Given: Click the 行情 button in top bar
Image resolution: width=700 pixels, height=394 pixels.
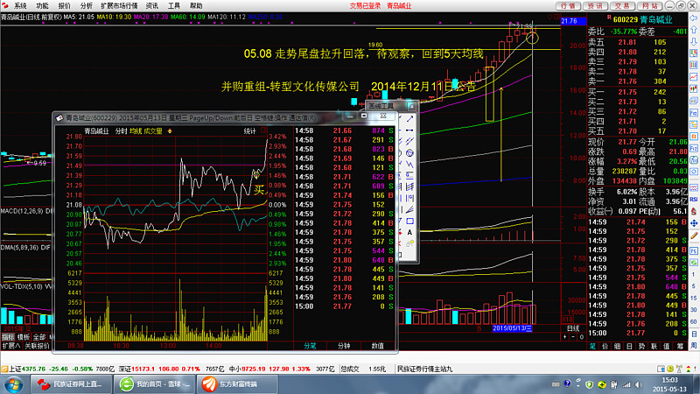Looking at the screenshot, I should coord(567,5).
